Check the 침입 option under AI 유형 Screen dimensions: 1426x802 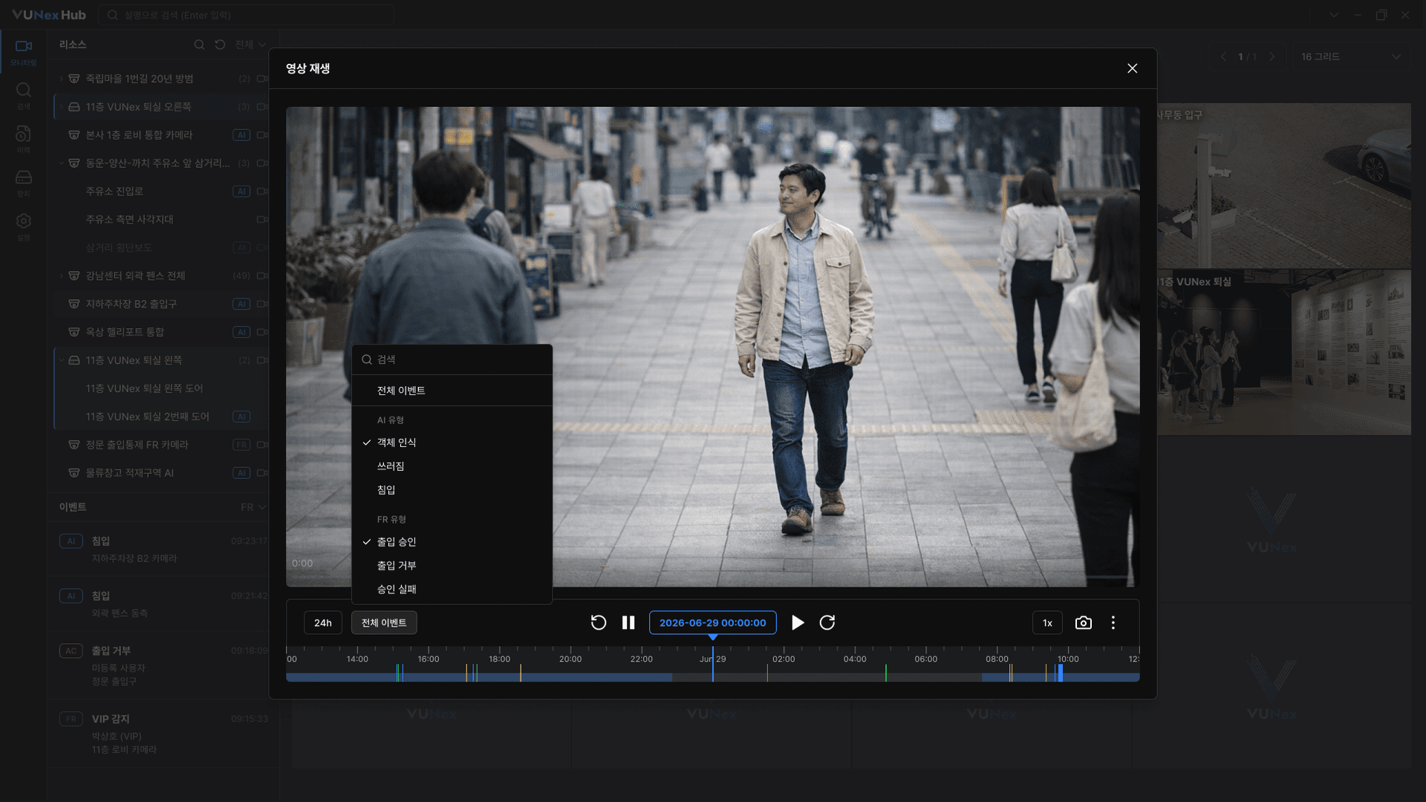[x=452, y=490]
